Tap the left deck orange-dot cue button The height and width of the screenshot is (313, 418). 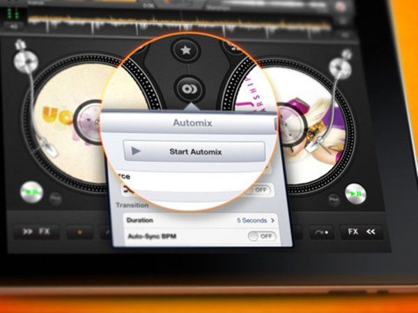(79, 232)
